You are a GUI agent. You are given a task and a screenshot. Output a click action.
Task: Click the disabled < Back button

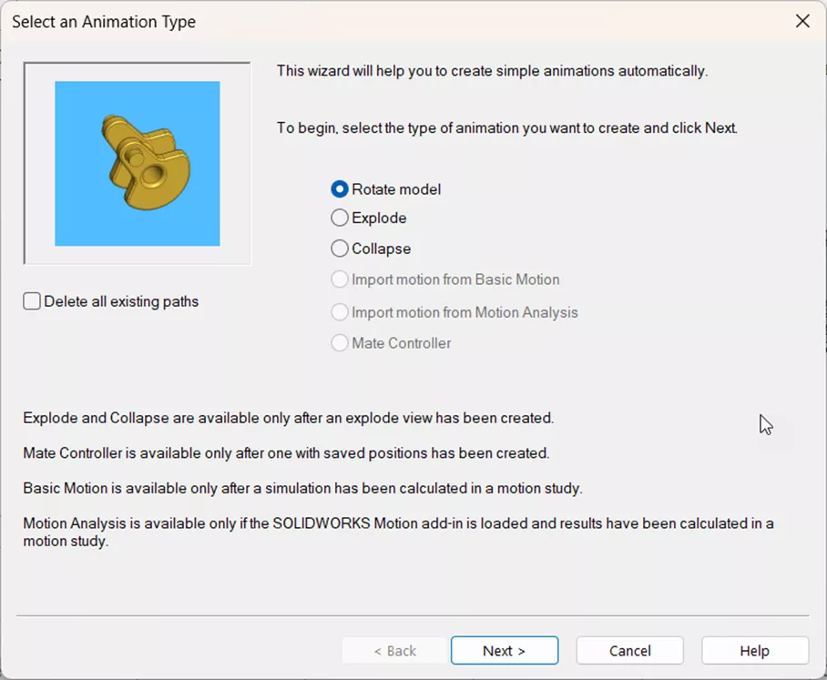(395, 651)
